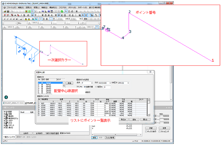The image size is (222, 145).
Task: Select Piping2 in the piping list
Action: [x=50, y=87]
